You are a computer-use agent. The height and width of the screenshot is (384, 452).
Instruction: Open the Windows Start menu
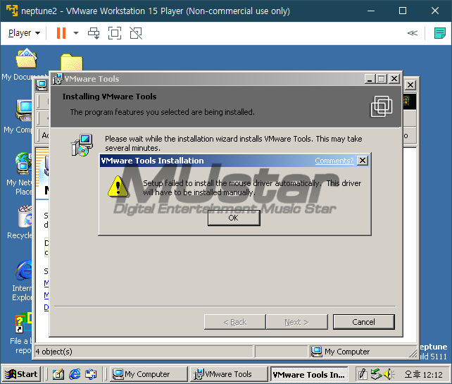pyautogui.click(x=21, y=374)
